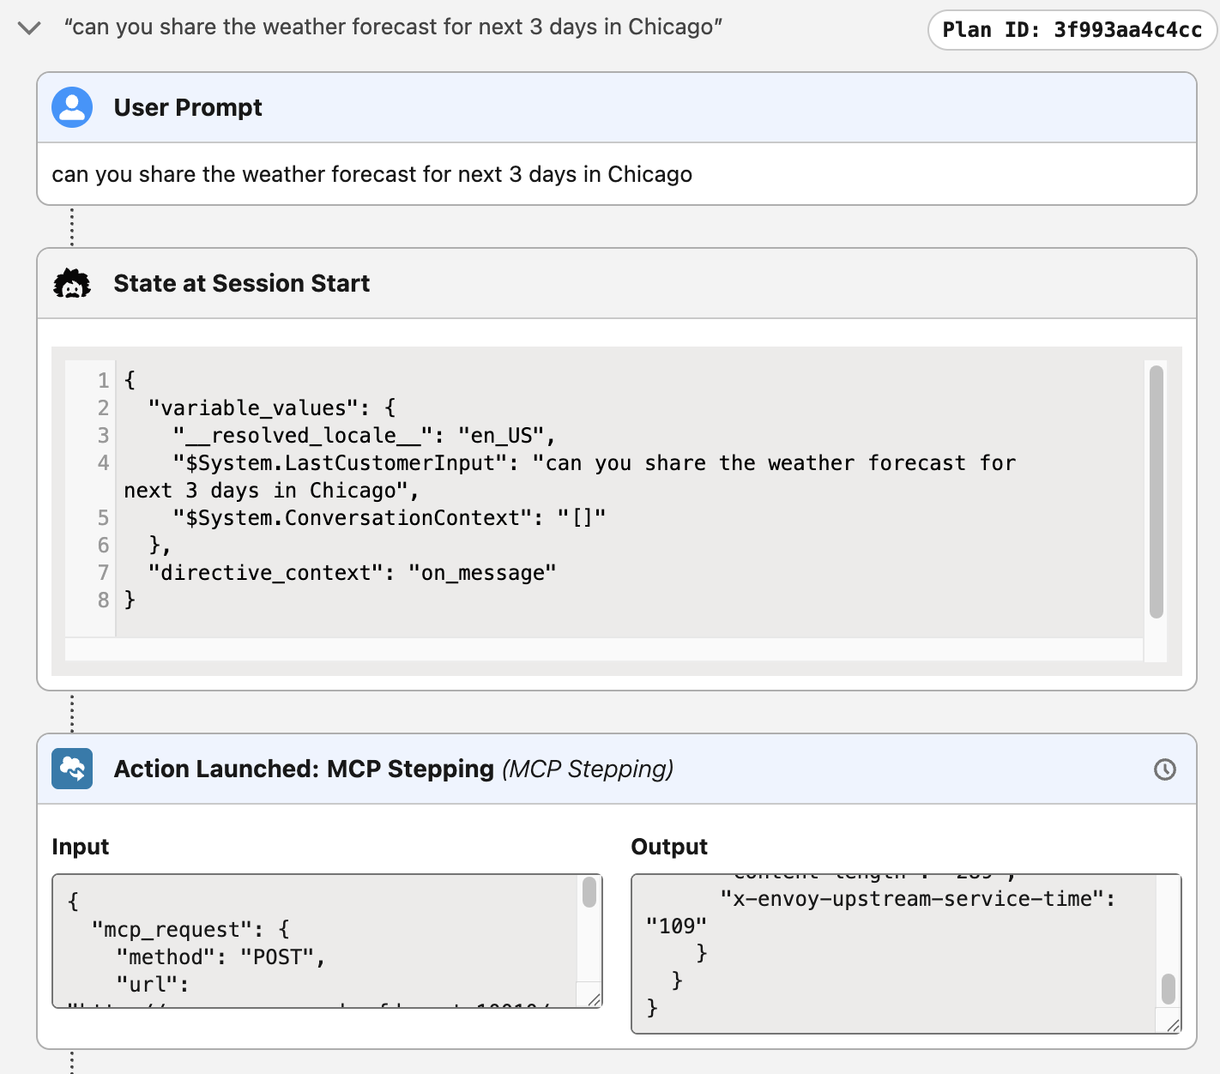This screenshot has height=1074, width=1220.
Task: Click the "method": "POST" line
Action: click(220, 956)
